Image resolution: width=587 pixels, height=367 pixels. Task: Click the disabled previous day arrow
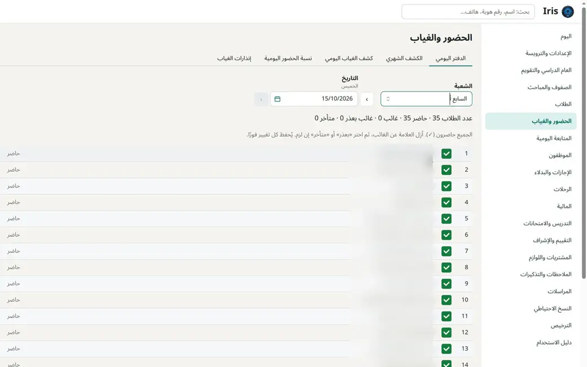pos(261,99)
